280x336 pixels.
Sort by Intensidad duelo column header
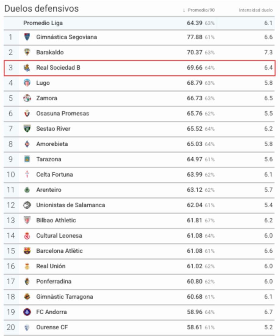[x=256, y=10]
